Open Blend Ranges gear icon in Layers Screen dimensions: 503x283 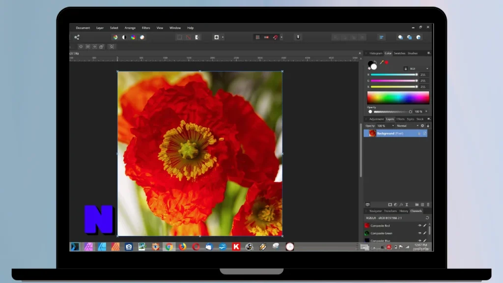point(422,126)
